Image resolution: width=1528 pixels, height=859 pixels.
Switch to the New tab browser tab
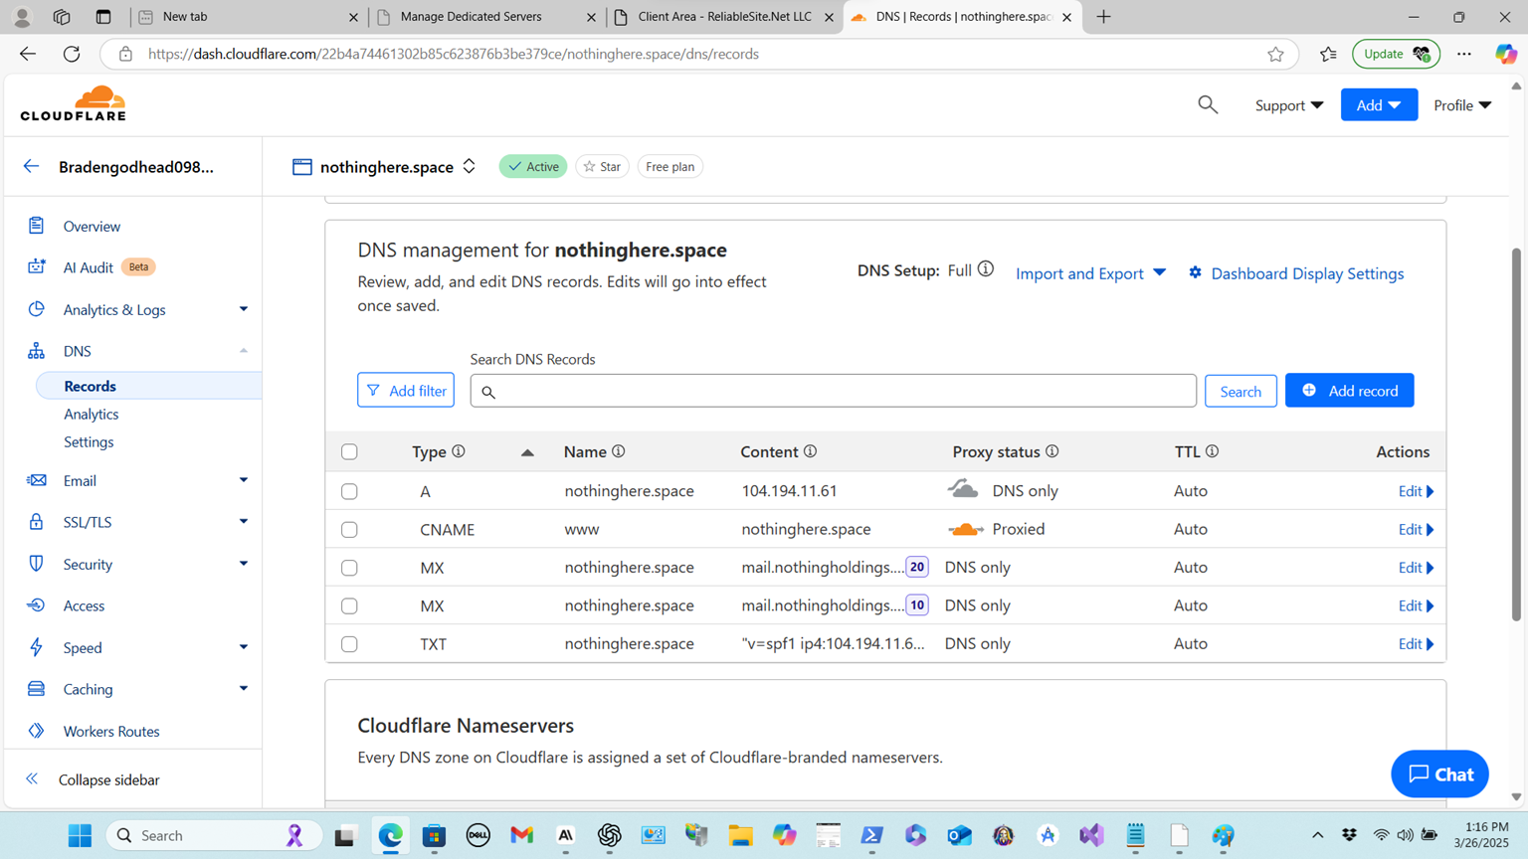coord(248,17)
